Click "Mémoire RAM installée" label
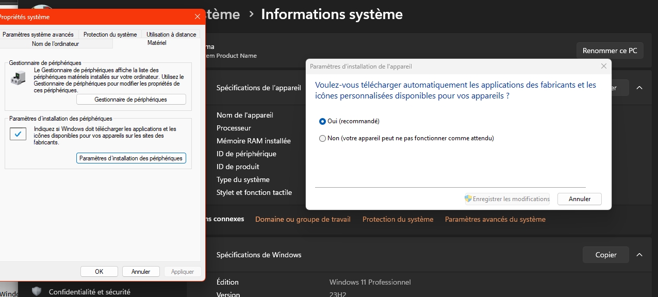Viewport: 658px width, 297px height. (x=254, y=141)
